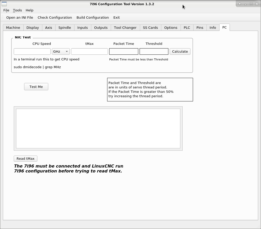Click into the tMax input field
This screenshot has height=229, width=261.
[90, 51]
